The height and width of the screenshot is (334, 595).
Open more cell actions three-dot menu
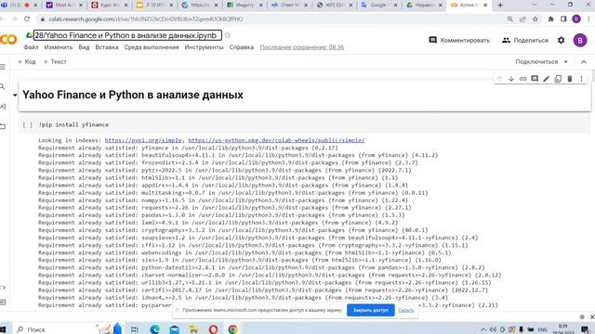[581, 79]
